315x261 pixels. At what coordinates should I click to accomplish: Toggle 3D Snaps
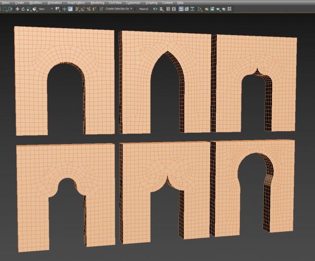point(77,9)
